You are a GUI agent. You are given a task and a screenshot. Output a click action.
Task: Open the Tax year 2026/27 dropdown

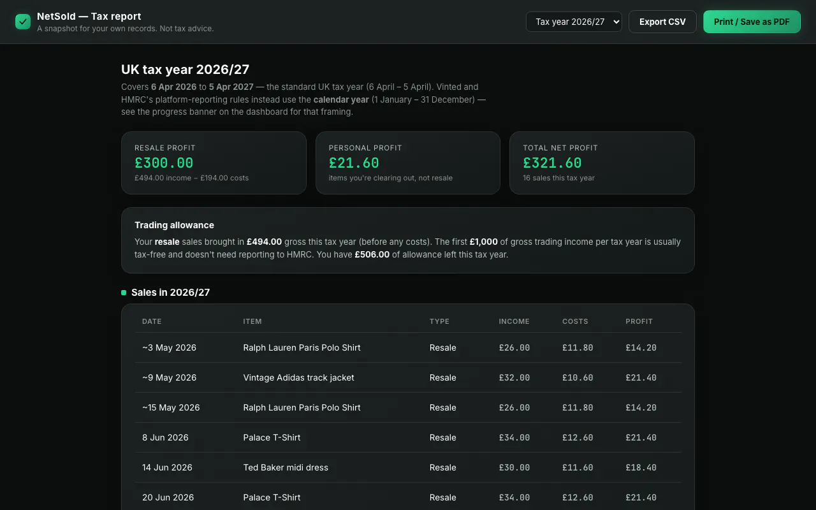point(574,22)
